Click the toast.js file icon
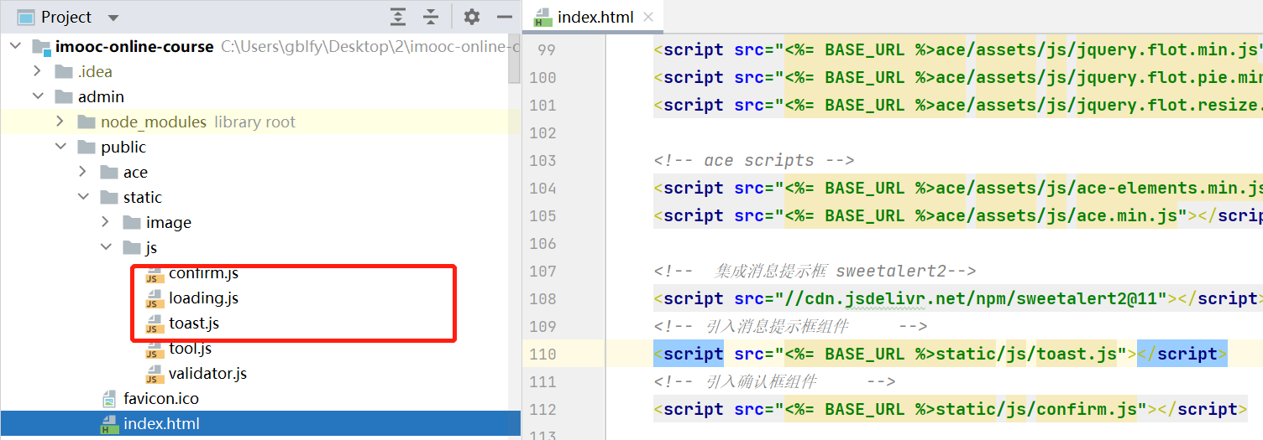Image resolution: width=1263 pixels, height=440 pixels. pyautogui.click(x=155, y=324)
